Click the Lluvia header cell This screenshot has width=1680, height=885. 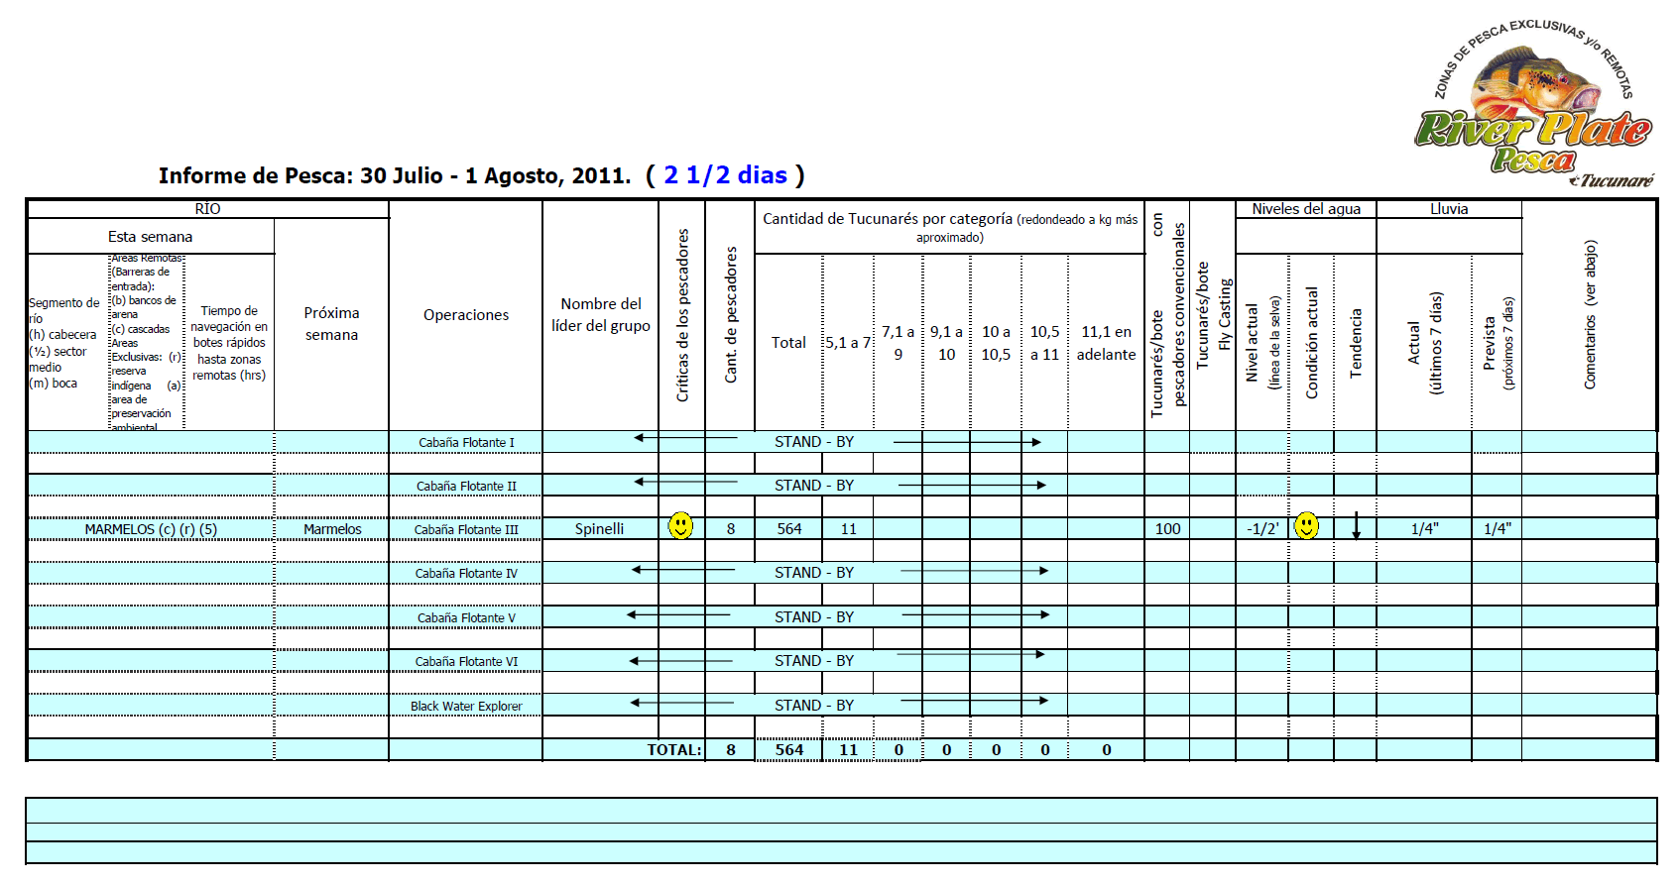(1448, 209)
